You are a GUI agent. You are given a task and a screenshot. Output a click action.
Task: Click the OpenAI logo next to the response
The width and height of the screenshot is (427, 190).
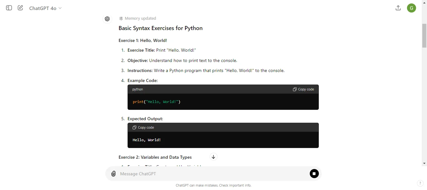107,19
